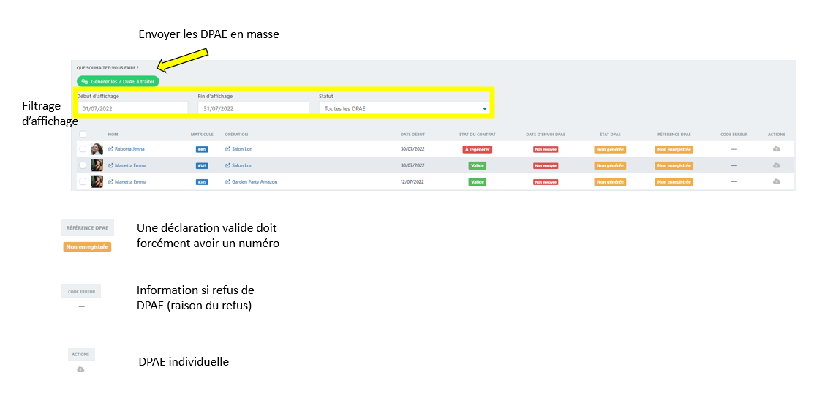
Task: Toggle the select-all checkbox in table header
Action: [x=83, y=135]
